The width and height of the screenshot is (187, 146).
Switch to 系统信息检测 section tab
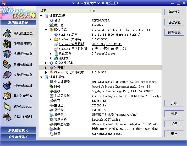tap(18, 22)
